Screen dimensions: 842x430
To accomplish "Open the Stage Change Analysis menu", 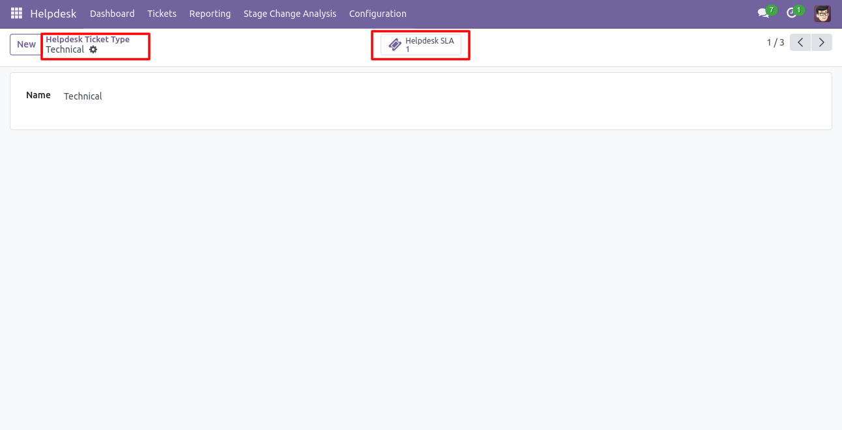I will (x=290, y=14).
